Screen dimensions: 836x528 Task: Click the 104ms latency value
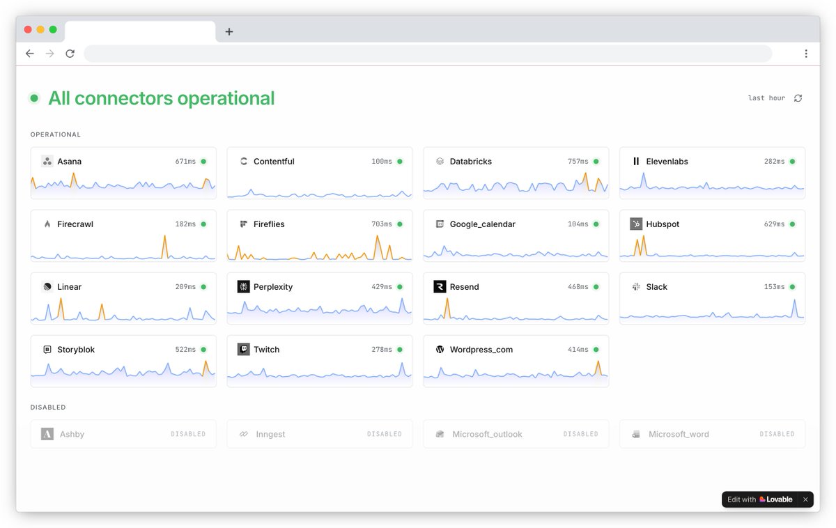578,224
